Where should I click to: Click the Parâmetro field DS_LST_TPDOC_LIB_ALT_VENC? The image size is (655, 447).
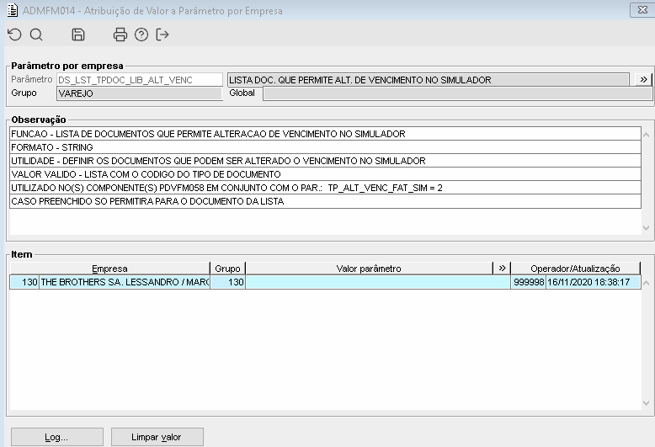(x=140, y=80)
